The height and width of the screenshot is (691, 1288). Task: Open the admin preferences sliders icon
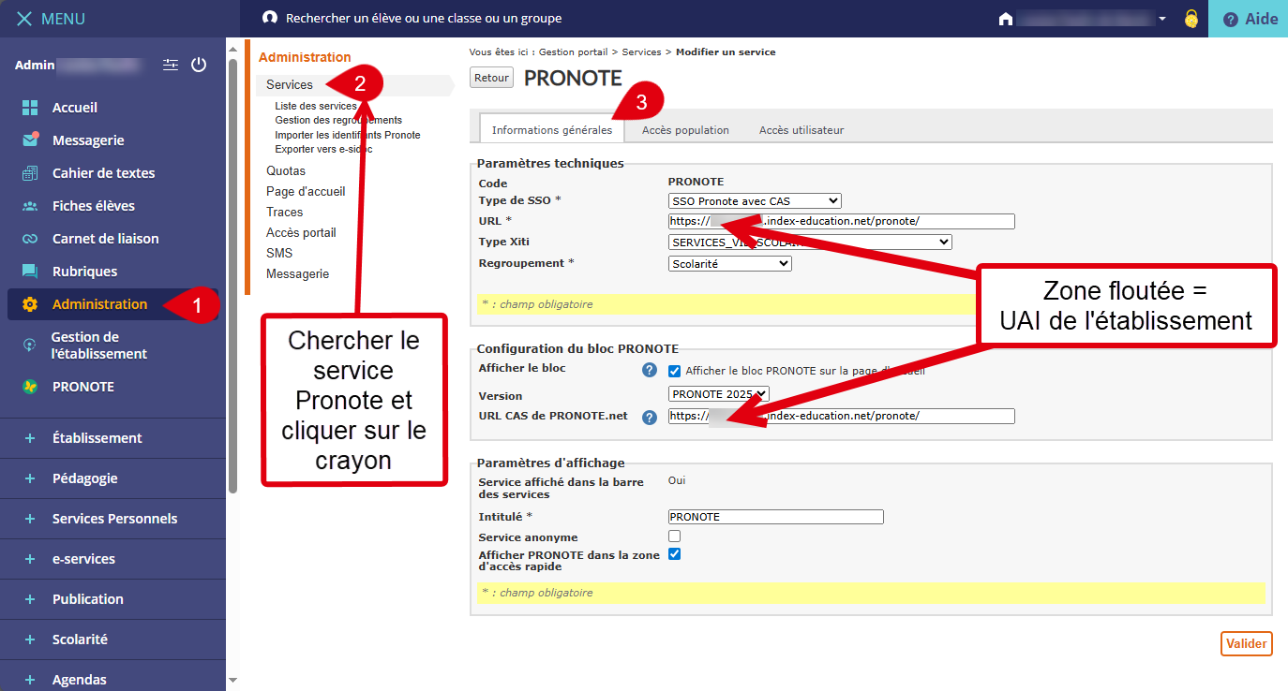click(x=170, y=65)
